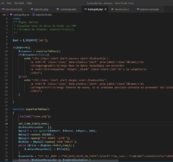Click the 'while' keyword on line 36
Screen dimensions: 173x162
coord(22,145)
